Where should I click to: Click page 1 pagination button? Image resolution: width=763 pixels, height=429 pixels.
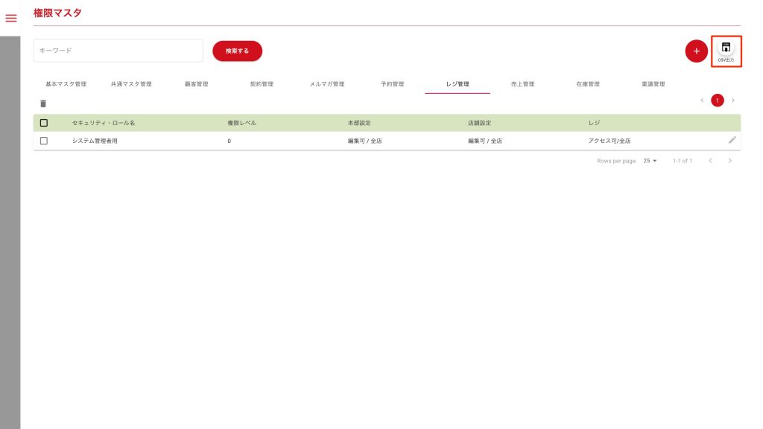tap(717, 100)
